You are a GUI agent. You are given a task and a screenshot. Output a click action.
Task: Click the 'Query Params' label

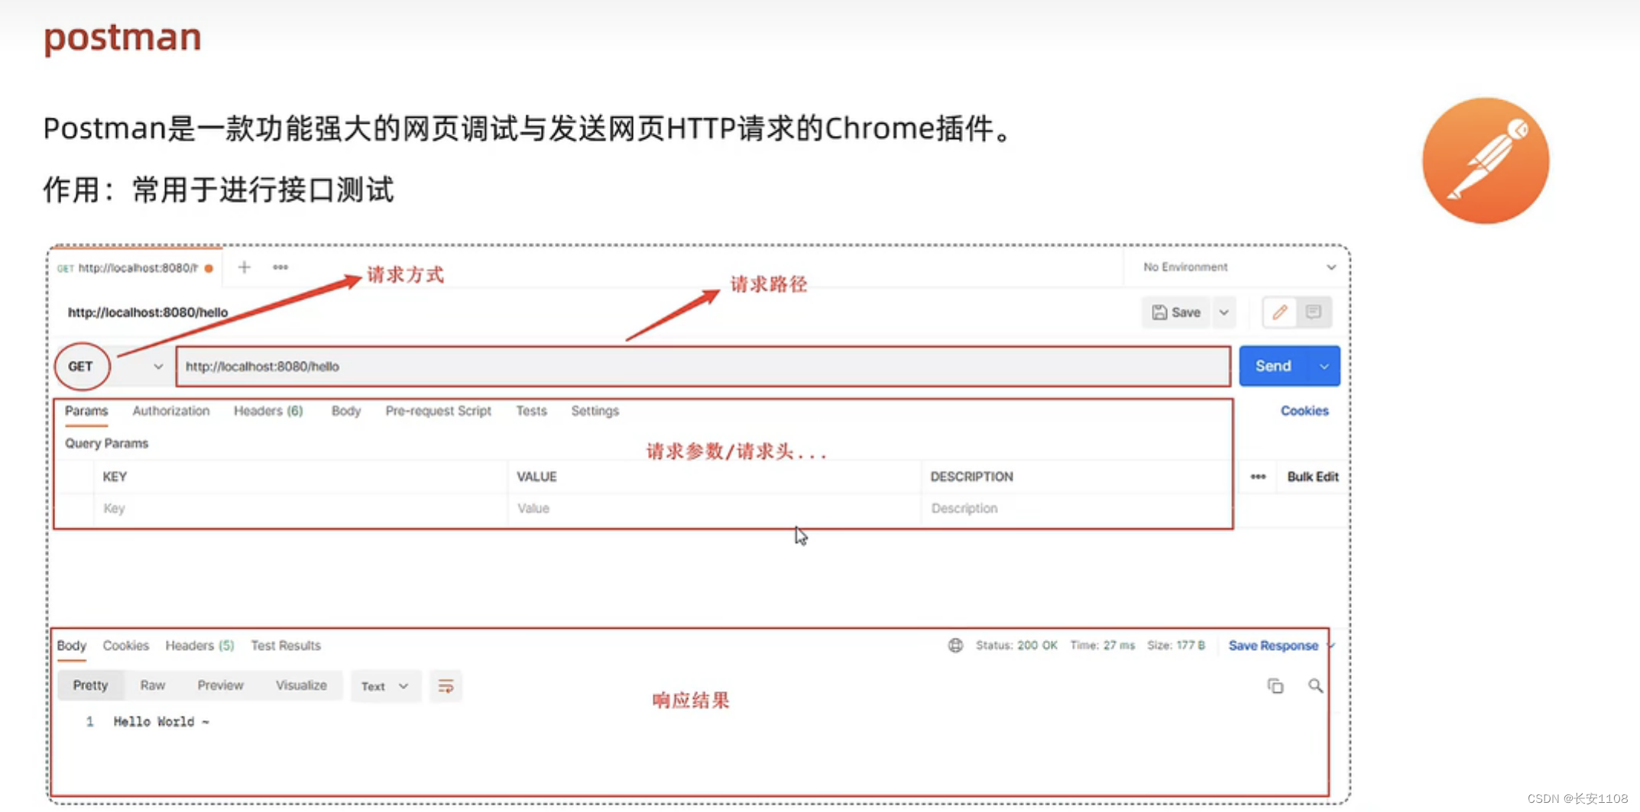point(106,444)
